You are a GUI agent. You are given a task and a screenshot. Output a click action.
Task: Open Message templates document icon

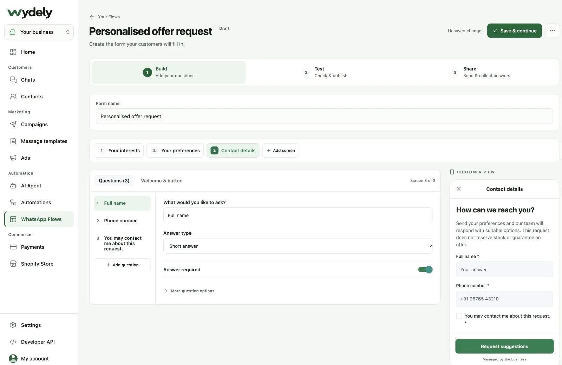click(13, 141)
